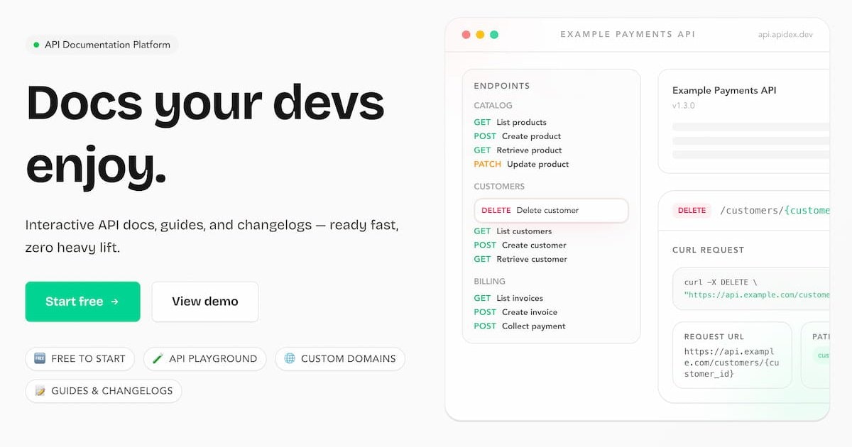Click the api.apidex.dev URL text
This screenshot has height=447, width=852.
(x=785, y=35)
